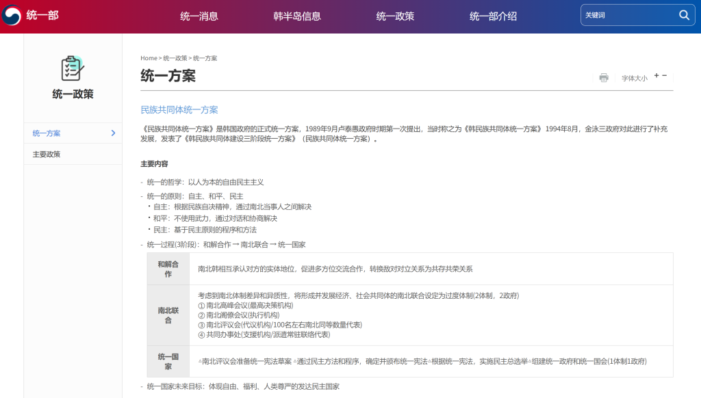The image size is (701, 398).
Task: Click the clipboard checklist icon in sidebar
Action: 73,68
